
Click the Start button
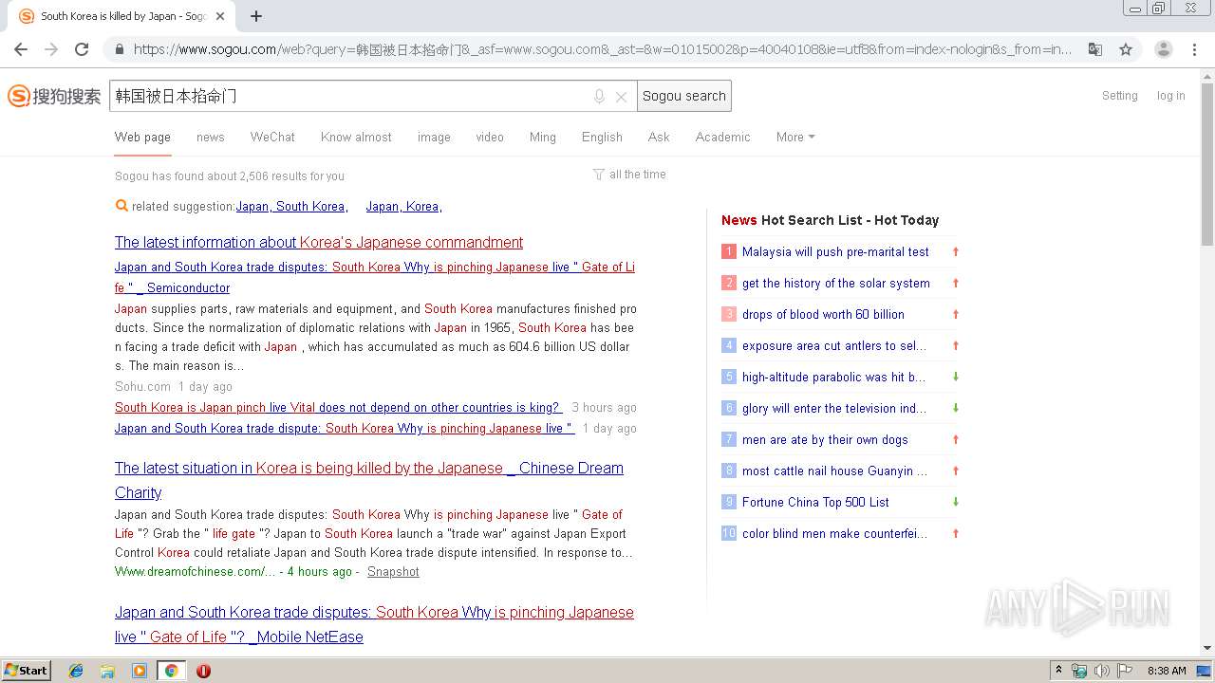pyautogui.click(x=26, y=671)
